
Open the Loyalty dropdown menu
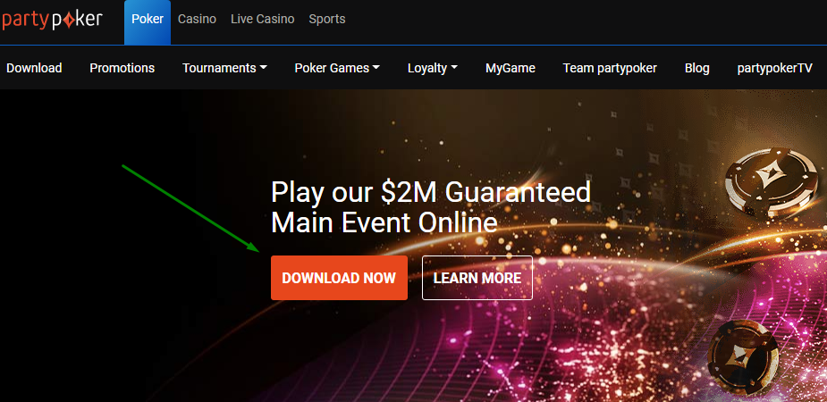433,68
